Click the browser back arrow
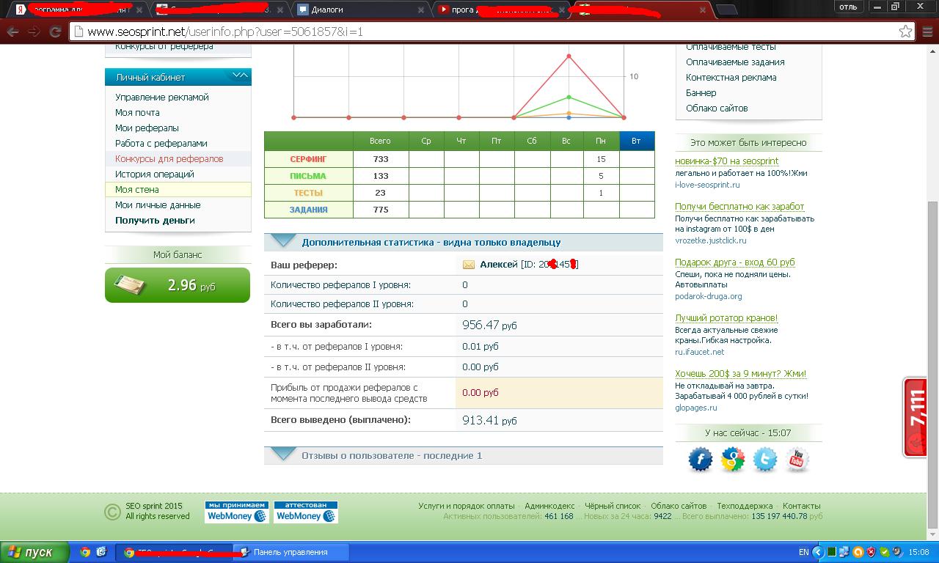939x563 pixels. click(13, 32)
